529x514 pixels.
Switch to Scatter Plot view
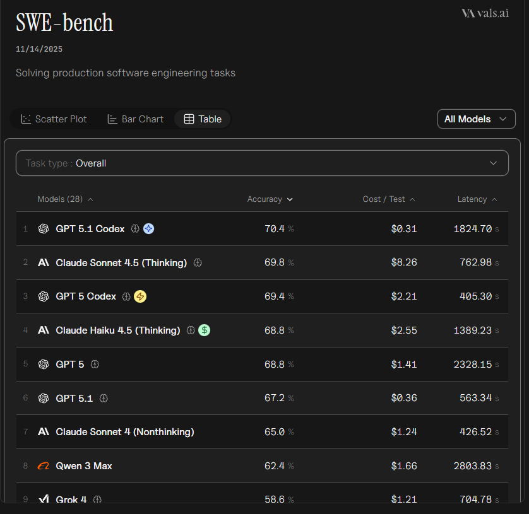(x=54, y=119)
